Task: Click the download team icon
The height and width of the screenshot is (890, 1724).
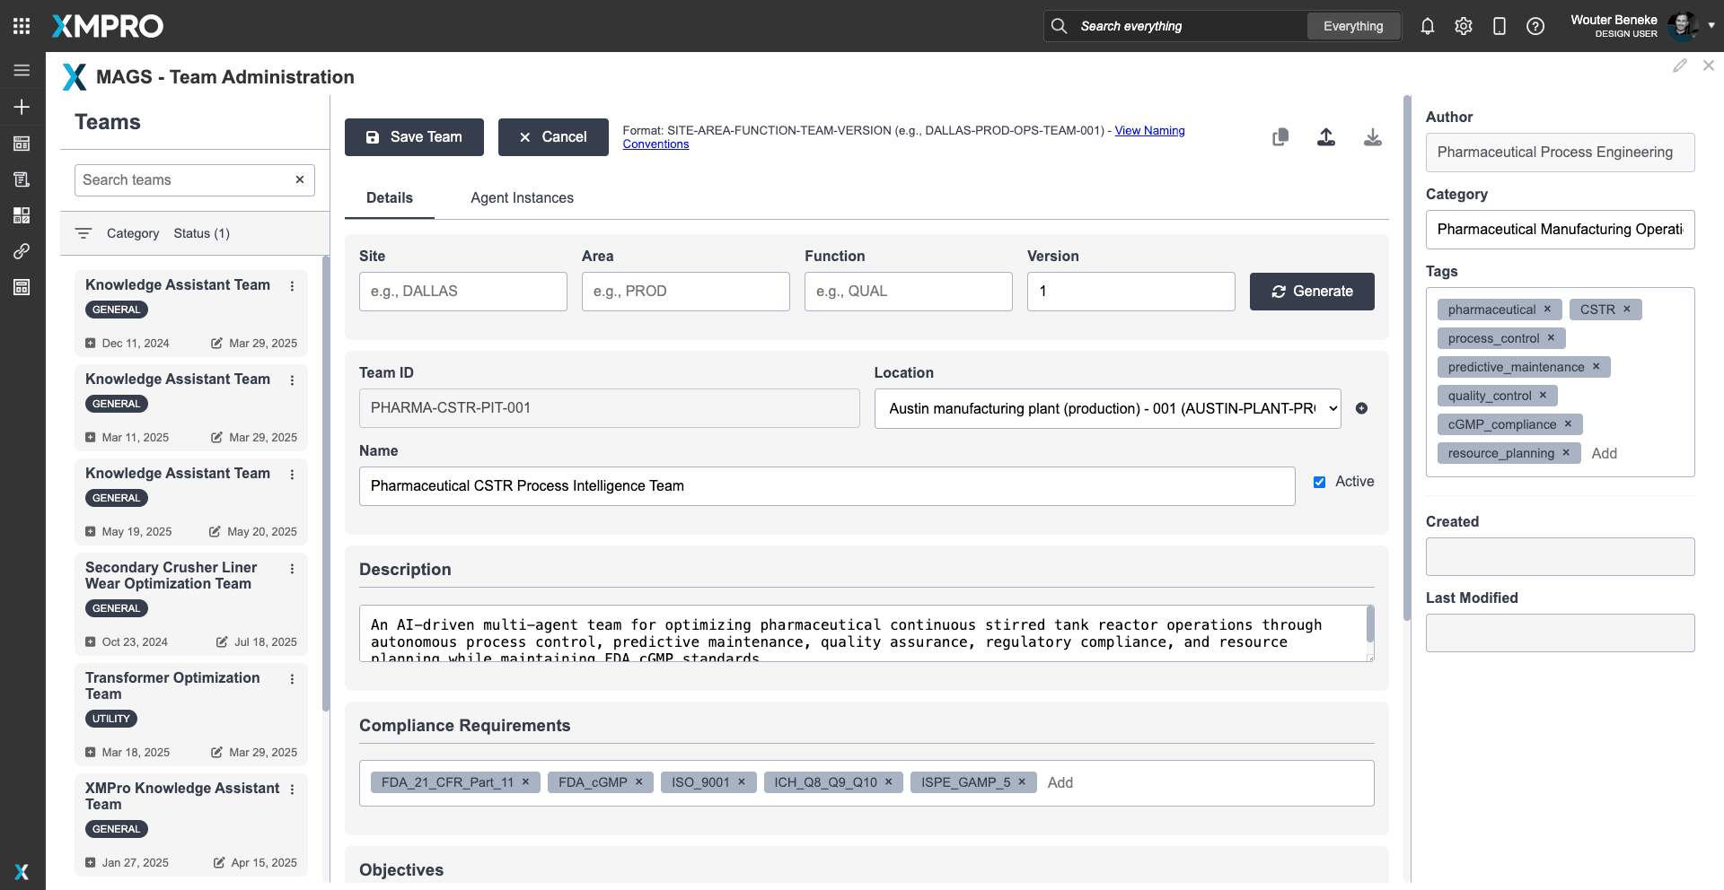Action: (1373, 137)
